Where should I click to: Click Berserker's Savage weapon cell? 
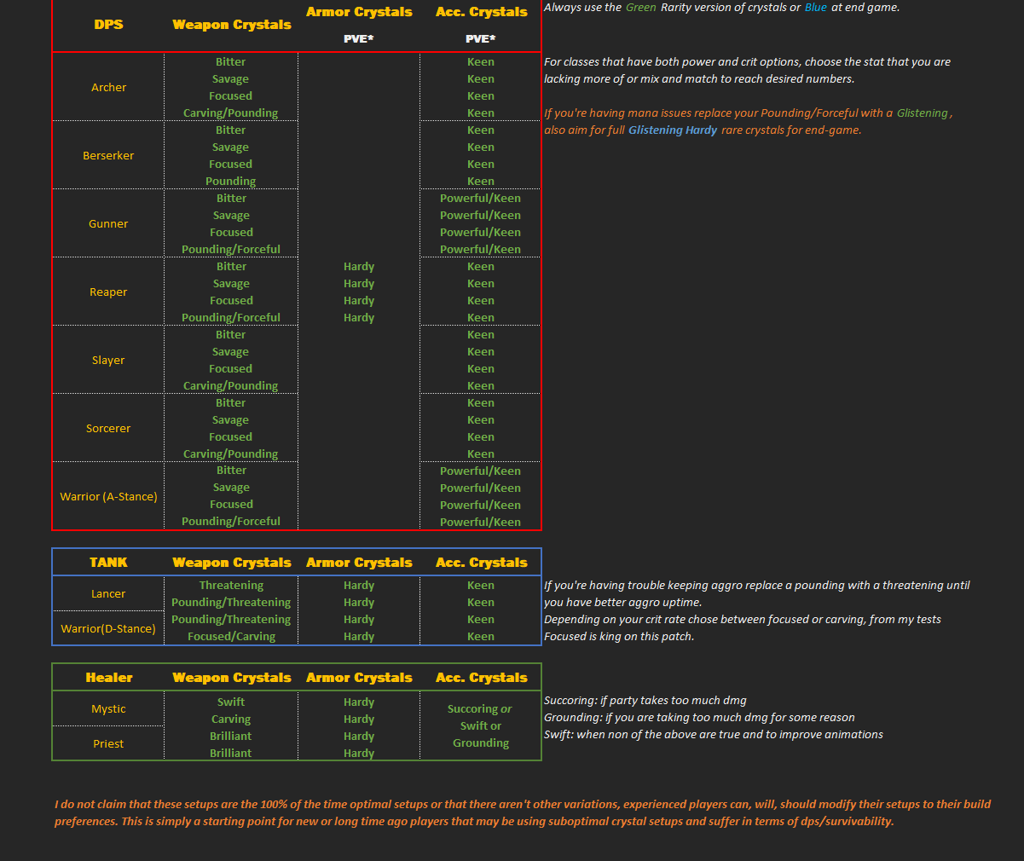pyautogui.click(x=231, y=147)
